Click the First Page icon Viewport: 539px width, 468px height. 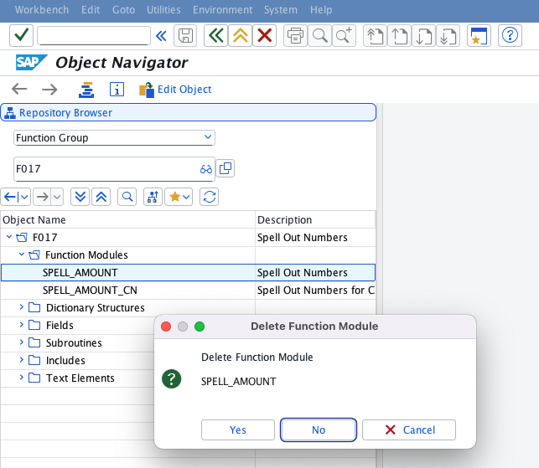pyautogui.click(x=375, y=35)
